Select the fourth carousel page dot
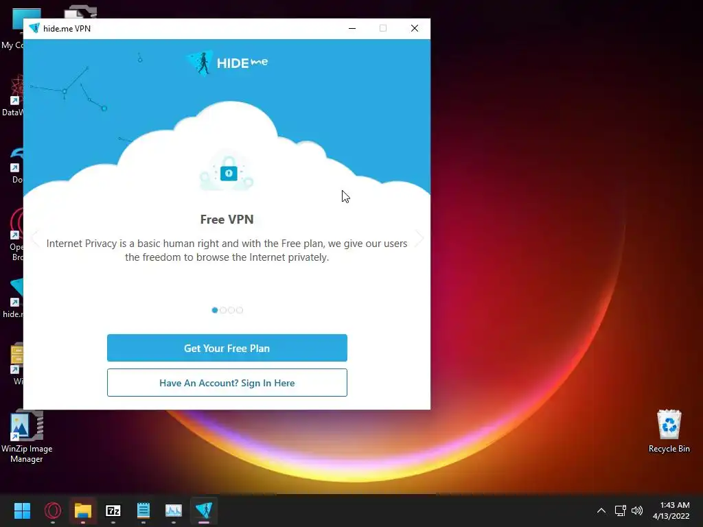The image size is (703, 527). (240, 310)
